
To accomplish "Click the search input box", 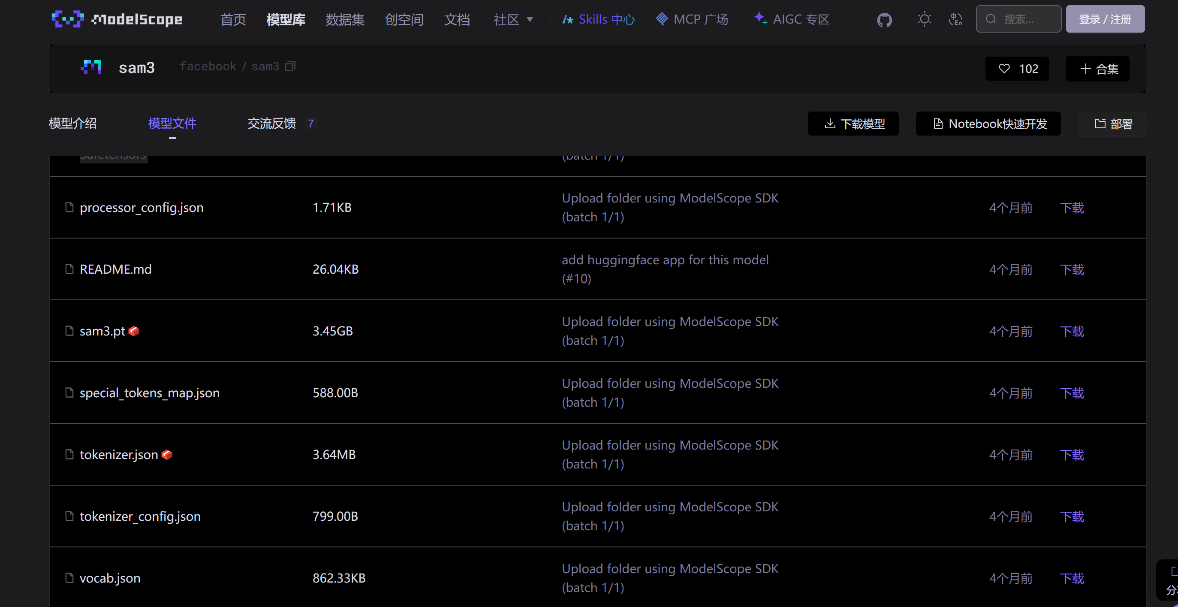I will point(1024,19).
